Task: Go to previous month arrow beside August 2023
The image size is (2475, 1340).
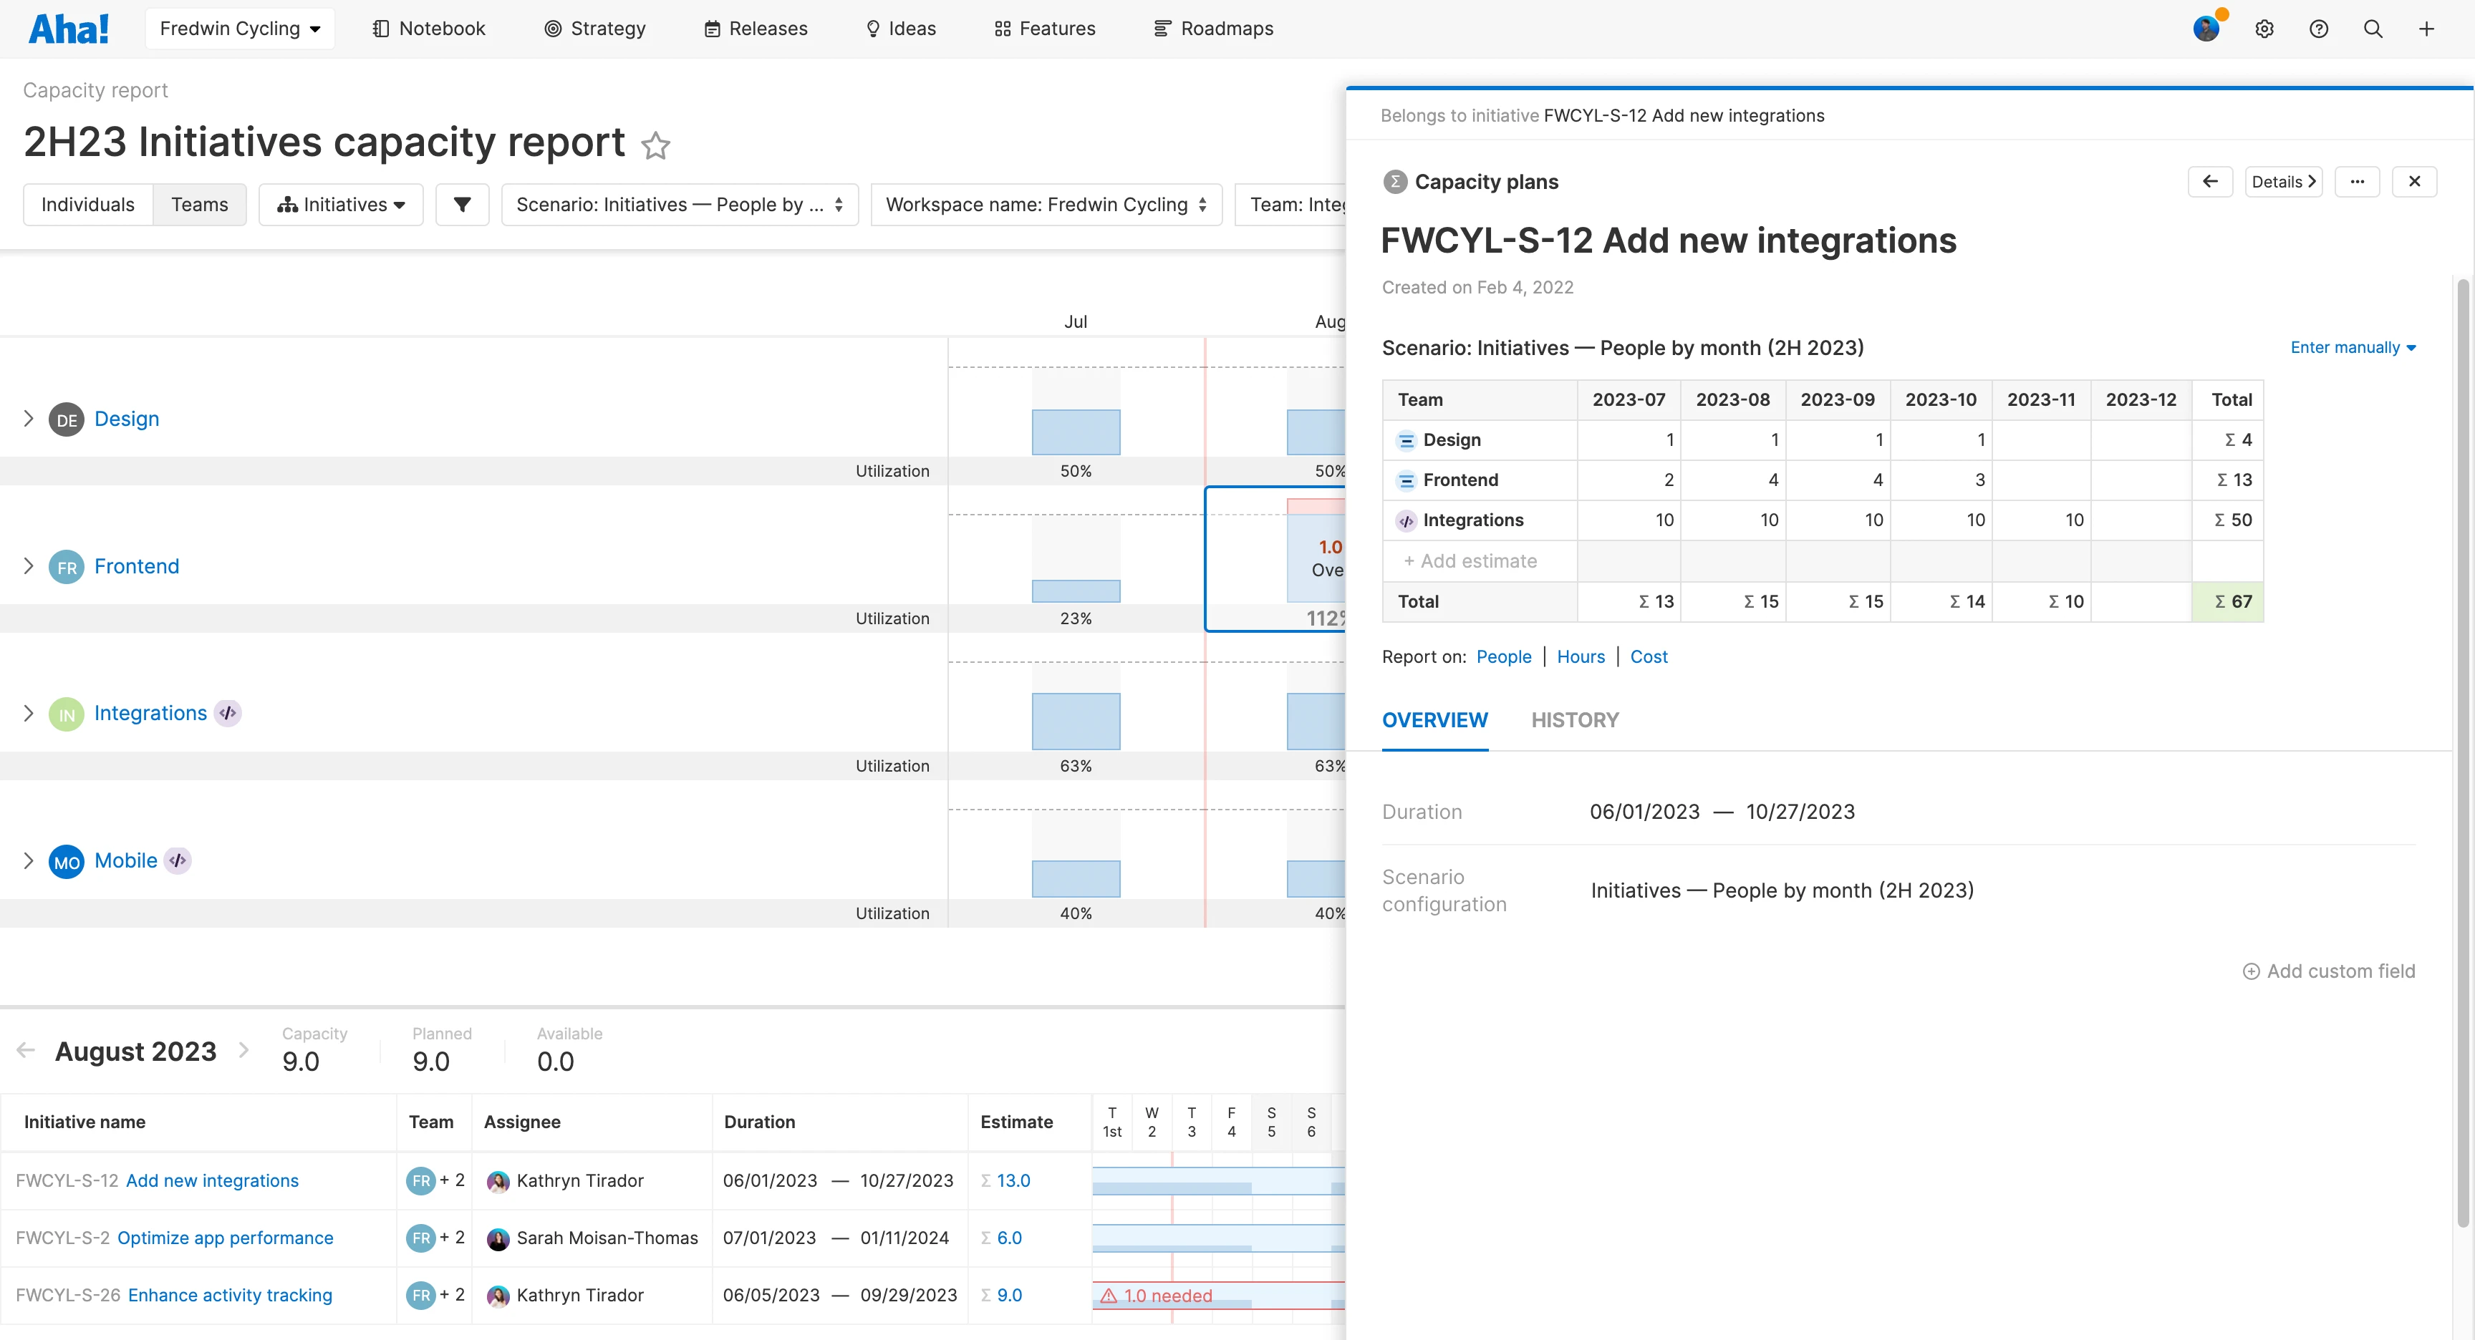Action: coord(26,1050)
